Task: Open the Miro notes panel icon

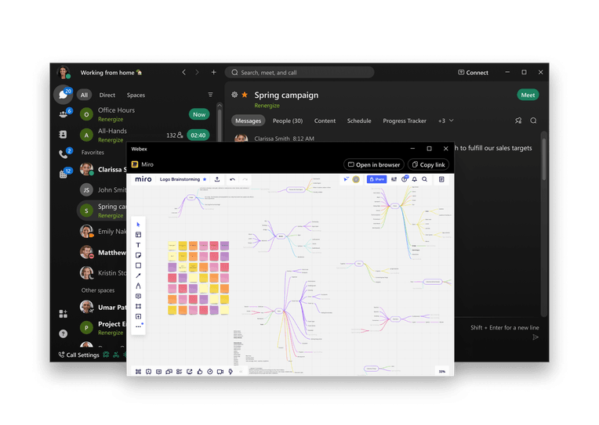Action: (441, 179)
